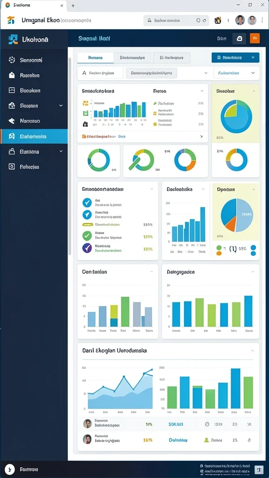Viewport: 269px width, 478px height.
Task: Click the dark square button beside orange button
Action: point(239,39)
